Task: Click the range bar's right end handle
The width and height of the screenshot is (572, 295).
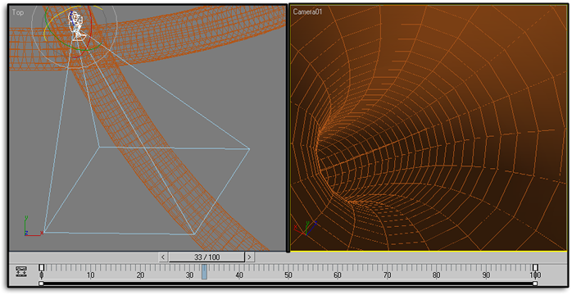Action: pyautogui.click(x=535, y=284)
